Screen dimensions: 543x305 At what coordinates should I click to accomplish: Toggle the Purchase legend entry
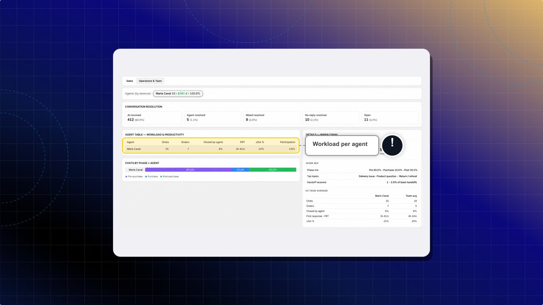[152, 176]
